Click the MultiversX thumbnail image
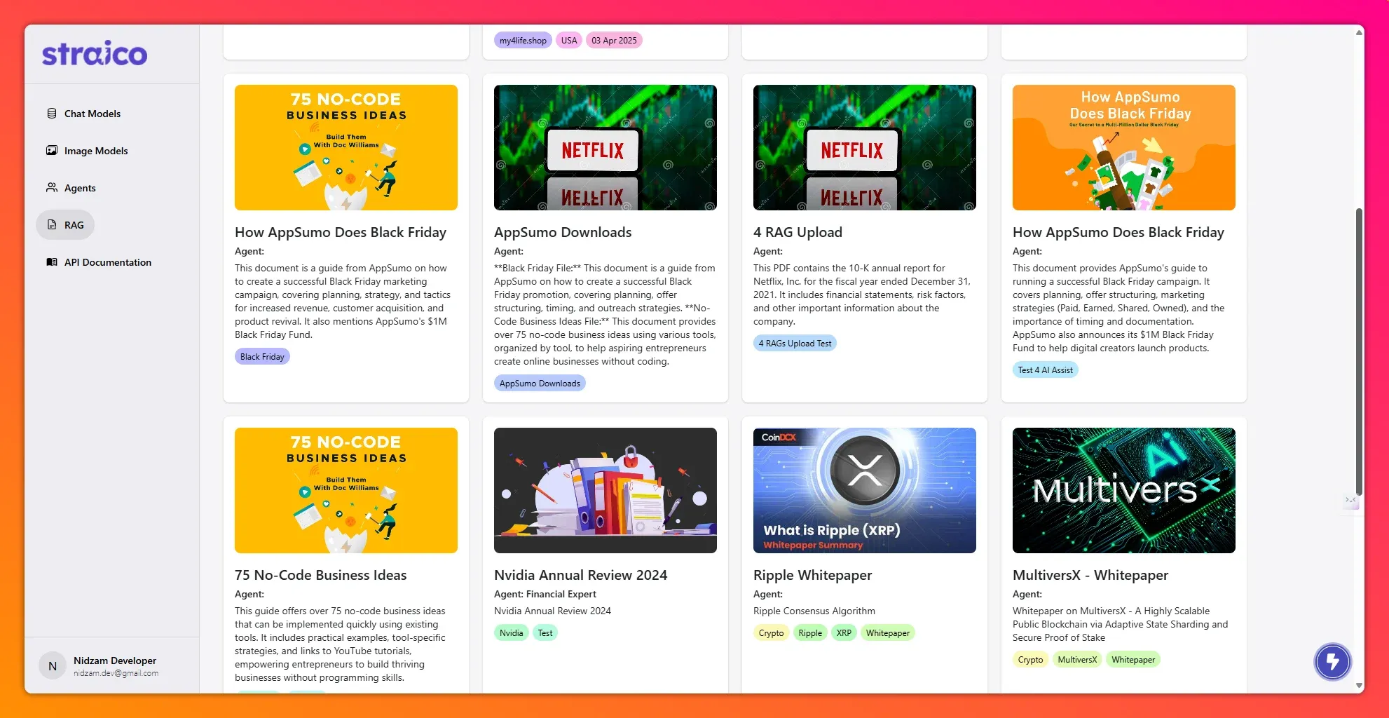Viewport: 1389px width, 718px height. point(1123,490)
